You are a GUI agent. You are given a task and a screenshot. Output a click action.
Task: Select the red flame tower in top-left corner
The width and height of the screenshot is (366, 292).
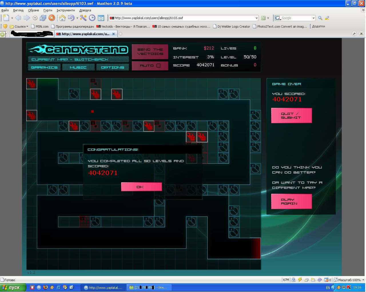click(x=31, y=84)
